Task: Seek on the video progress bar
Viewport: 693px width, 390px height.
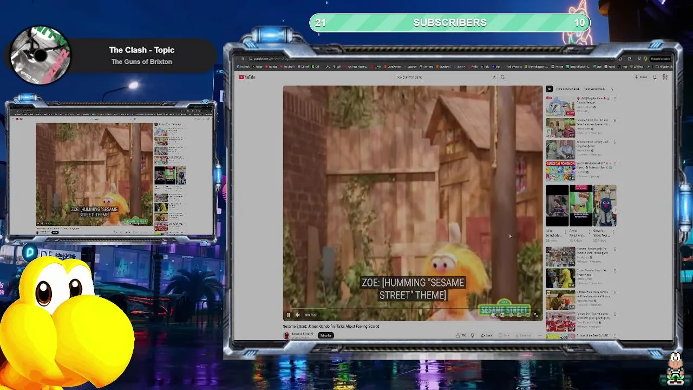Action: [x=413, y=310]
